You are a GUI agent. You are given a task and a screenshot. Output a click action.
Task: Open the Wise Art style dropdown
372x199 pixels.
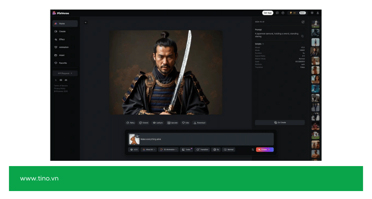click(x=149, y=150)
